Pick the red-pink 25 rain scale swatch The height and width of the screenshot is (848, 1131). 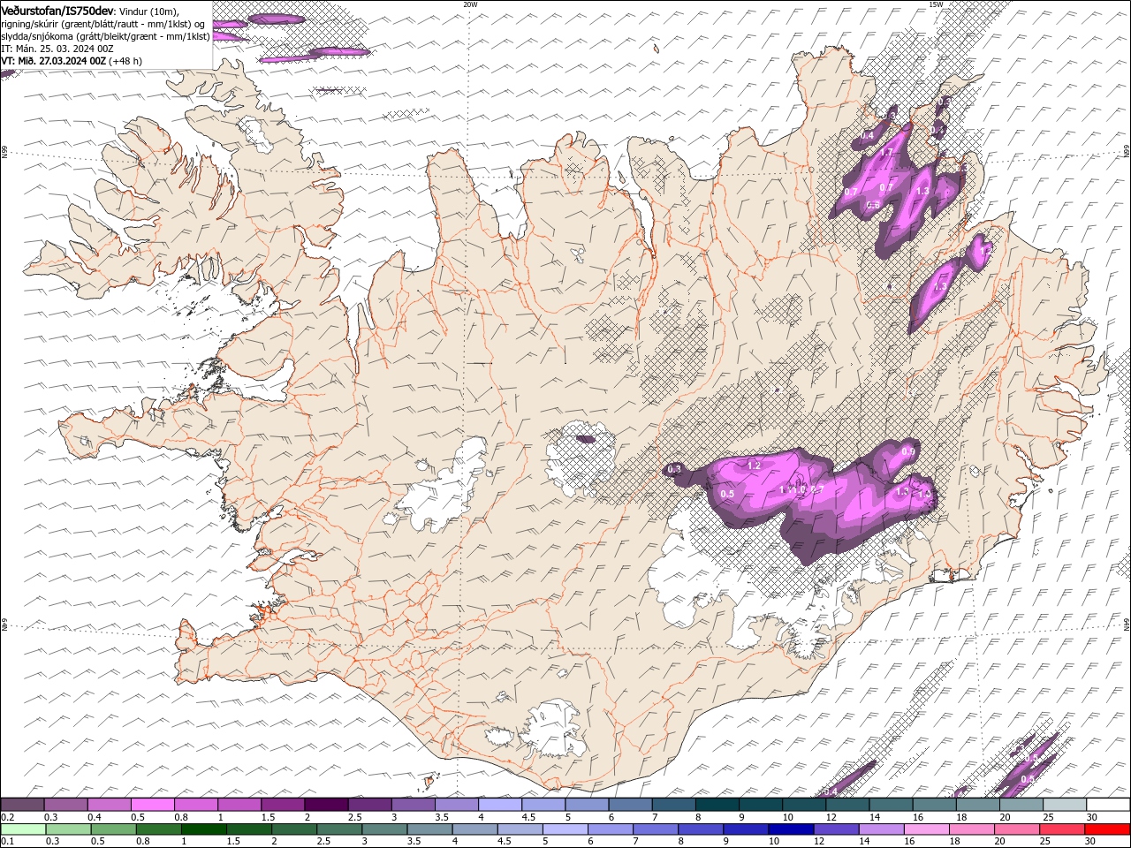point(1063,829)
